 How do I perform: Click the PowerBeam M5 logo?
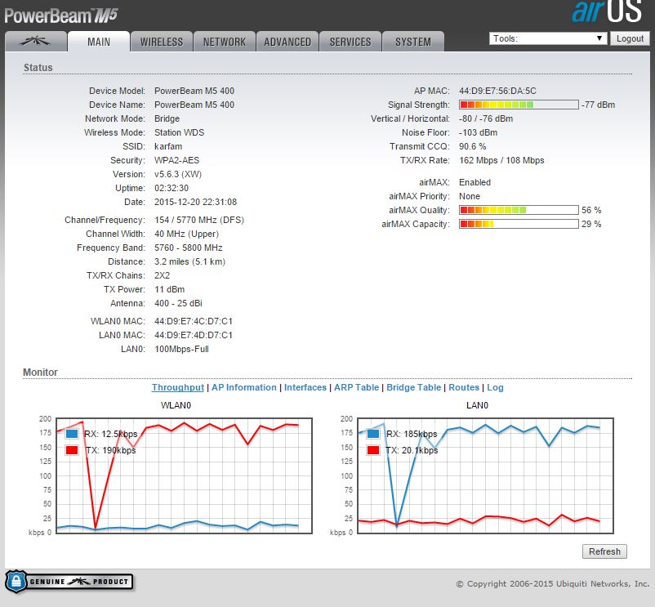(61, 16)
